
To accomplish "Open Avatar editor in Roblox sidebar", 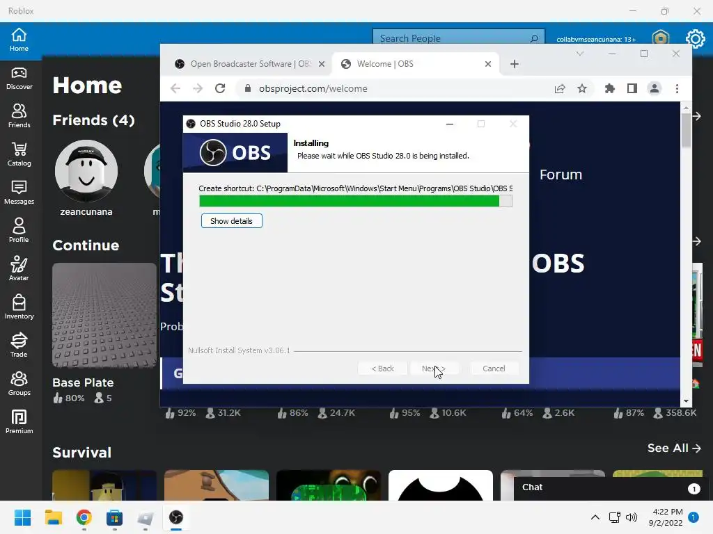I will click(x=19, y=269).
